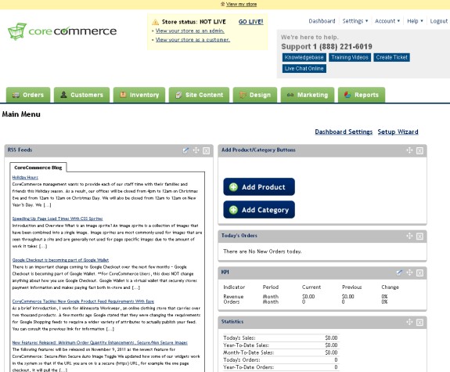The height and width of the screenshot is (372, 450).
Task: Click the Site Content tab icon
Action: (178, 95)
